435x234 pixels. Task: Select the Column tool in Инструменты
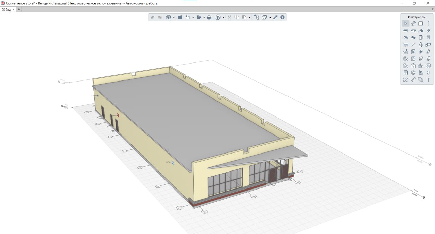pos(428,23)
